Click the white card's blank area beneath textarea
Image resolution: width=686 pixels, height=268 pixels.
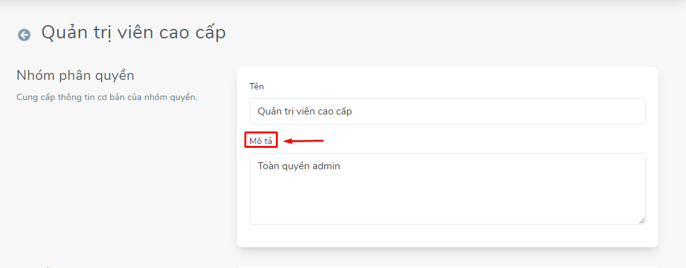click(447, 235)
